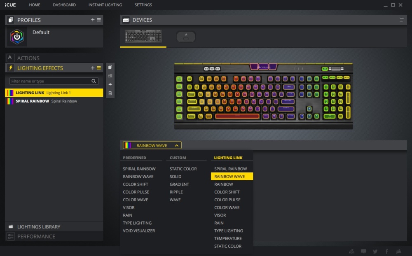Choose Lighting Link STATIC COLOR

227,246
